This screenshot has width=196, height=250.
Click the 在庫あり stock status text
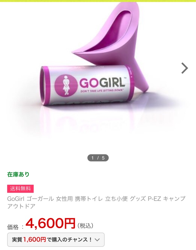point(18,174)
